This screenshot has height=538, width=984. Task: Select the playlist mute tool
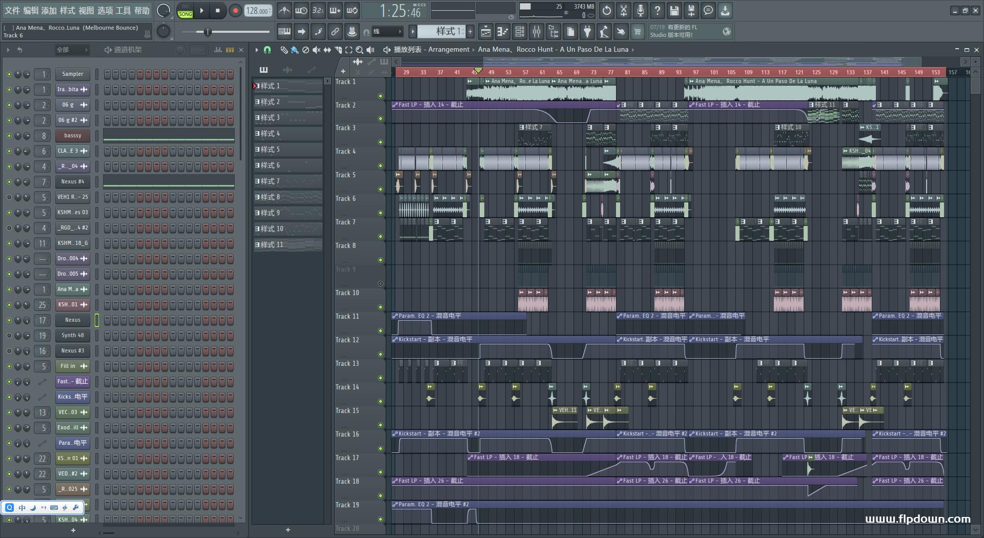pos(316,50)
